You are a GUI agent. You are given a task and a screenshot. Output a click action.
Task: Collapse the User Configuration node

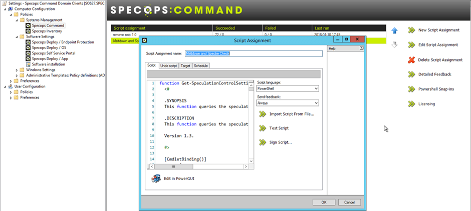pyautogui.click(x=6, y=86)
